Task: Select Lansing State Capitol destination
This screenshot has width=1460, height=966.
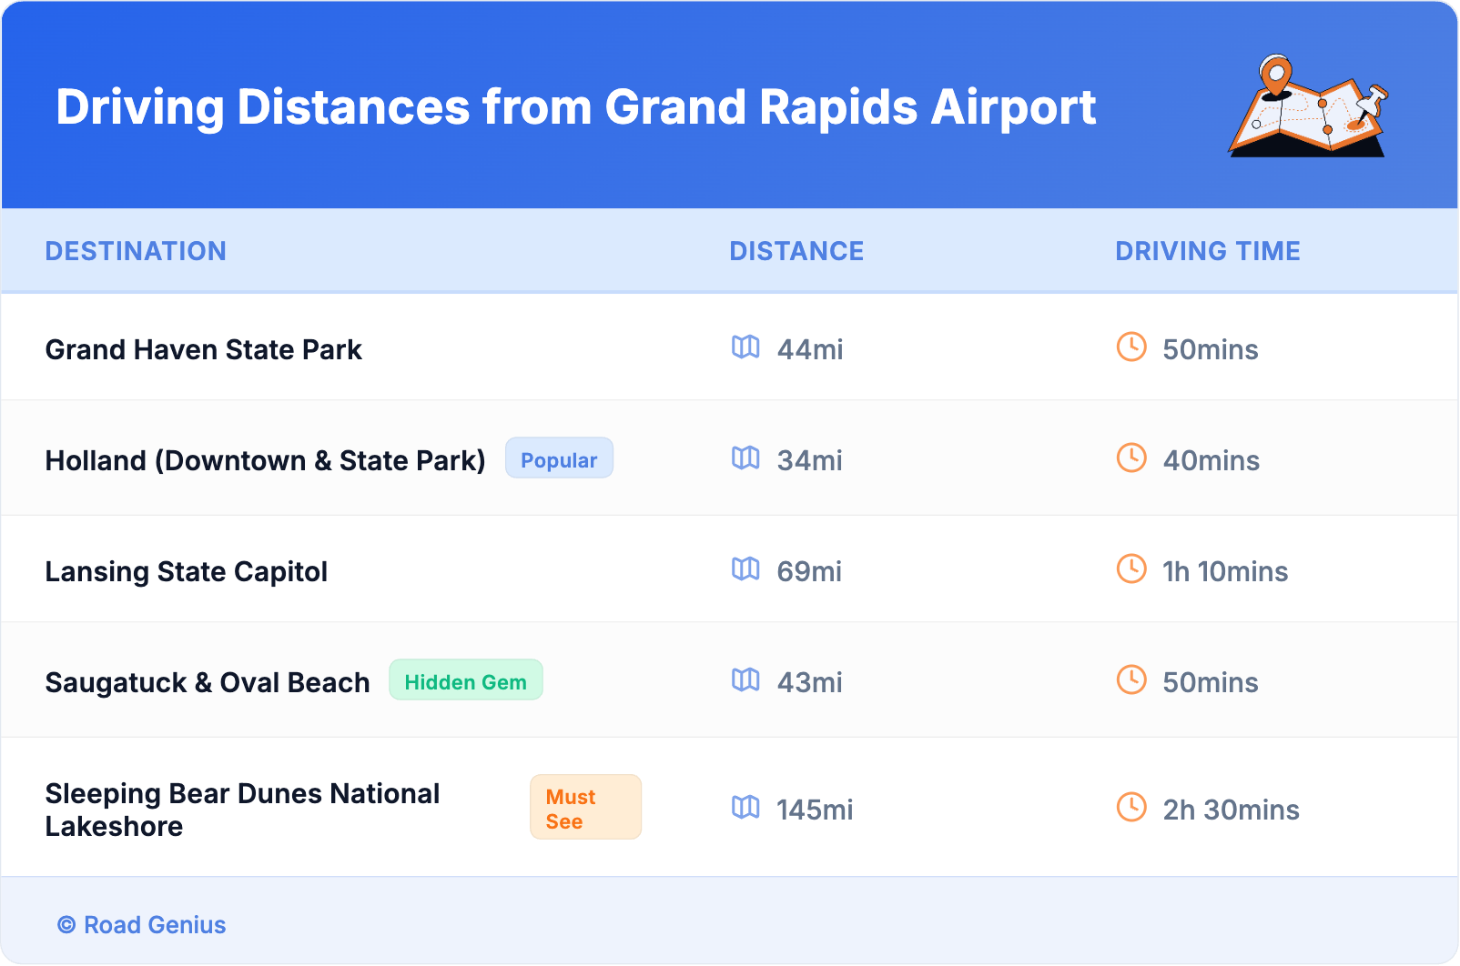Action: (187, 572)
